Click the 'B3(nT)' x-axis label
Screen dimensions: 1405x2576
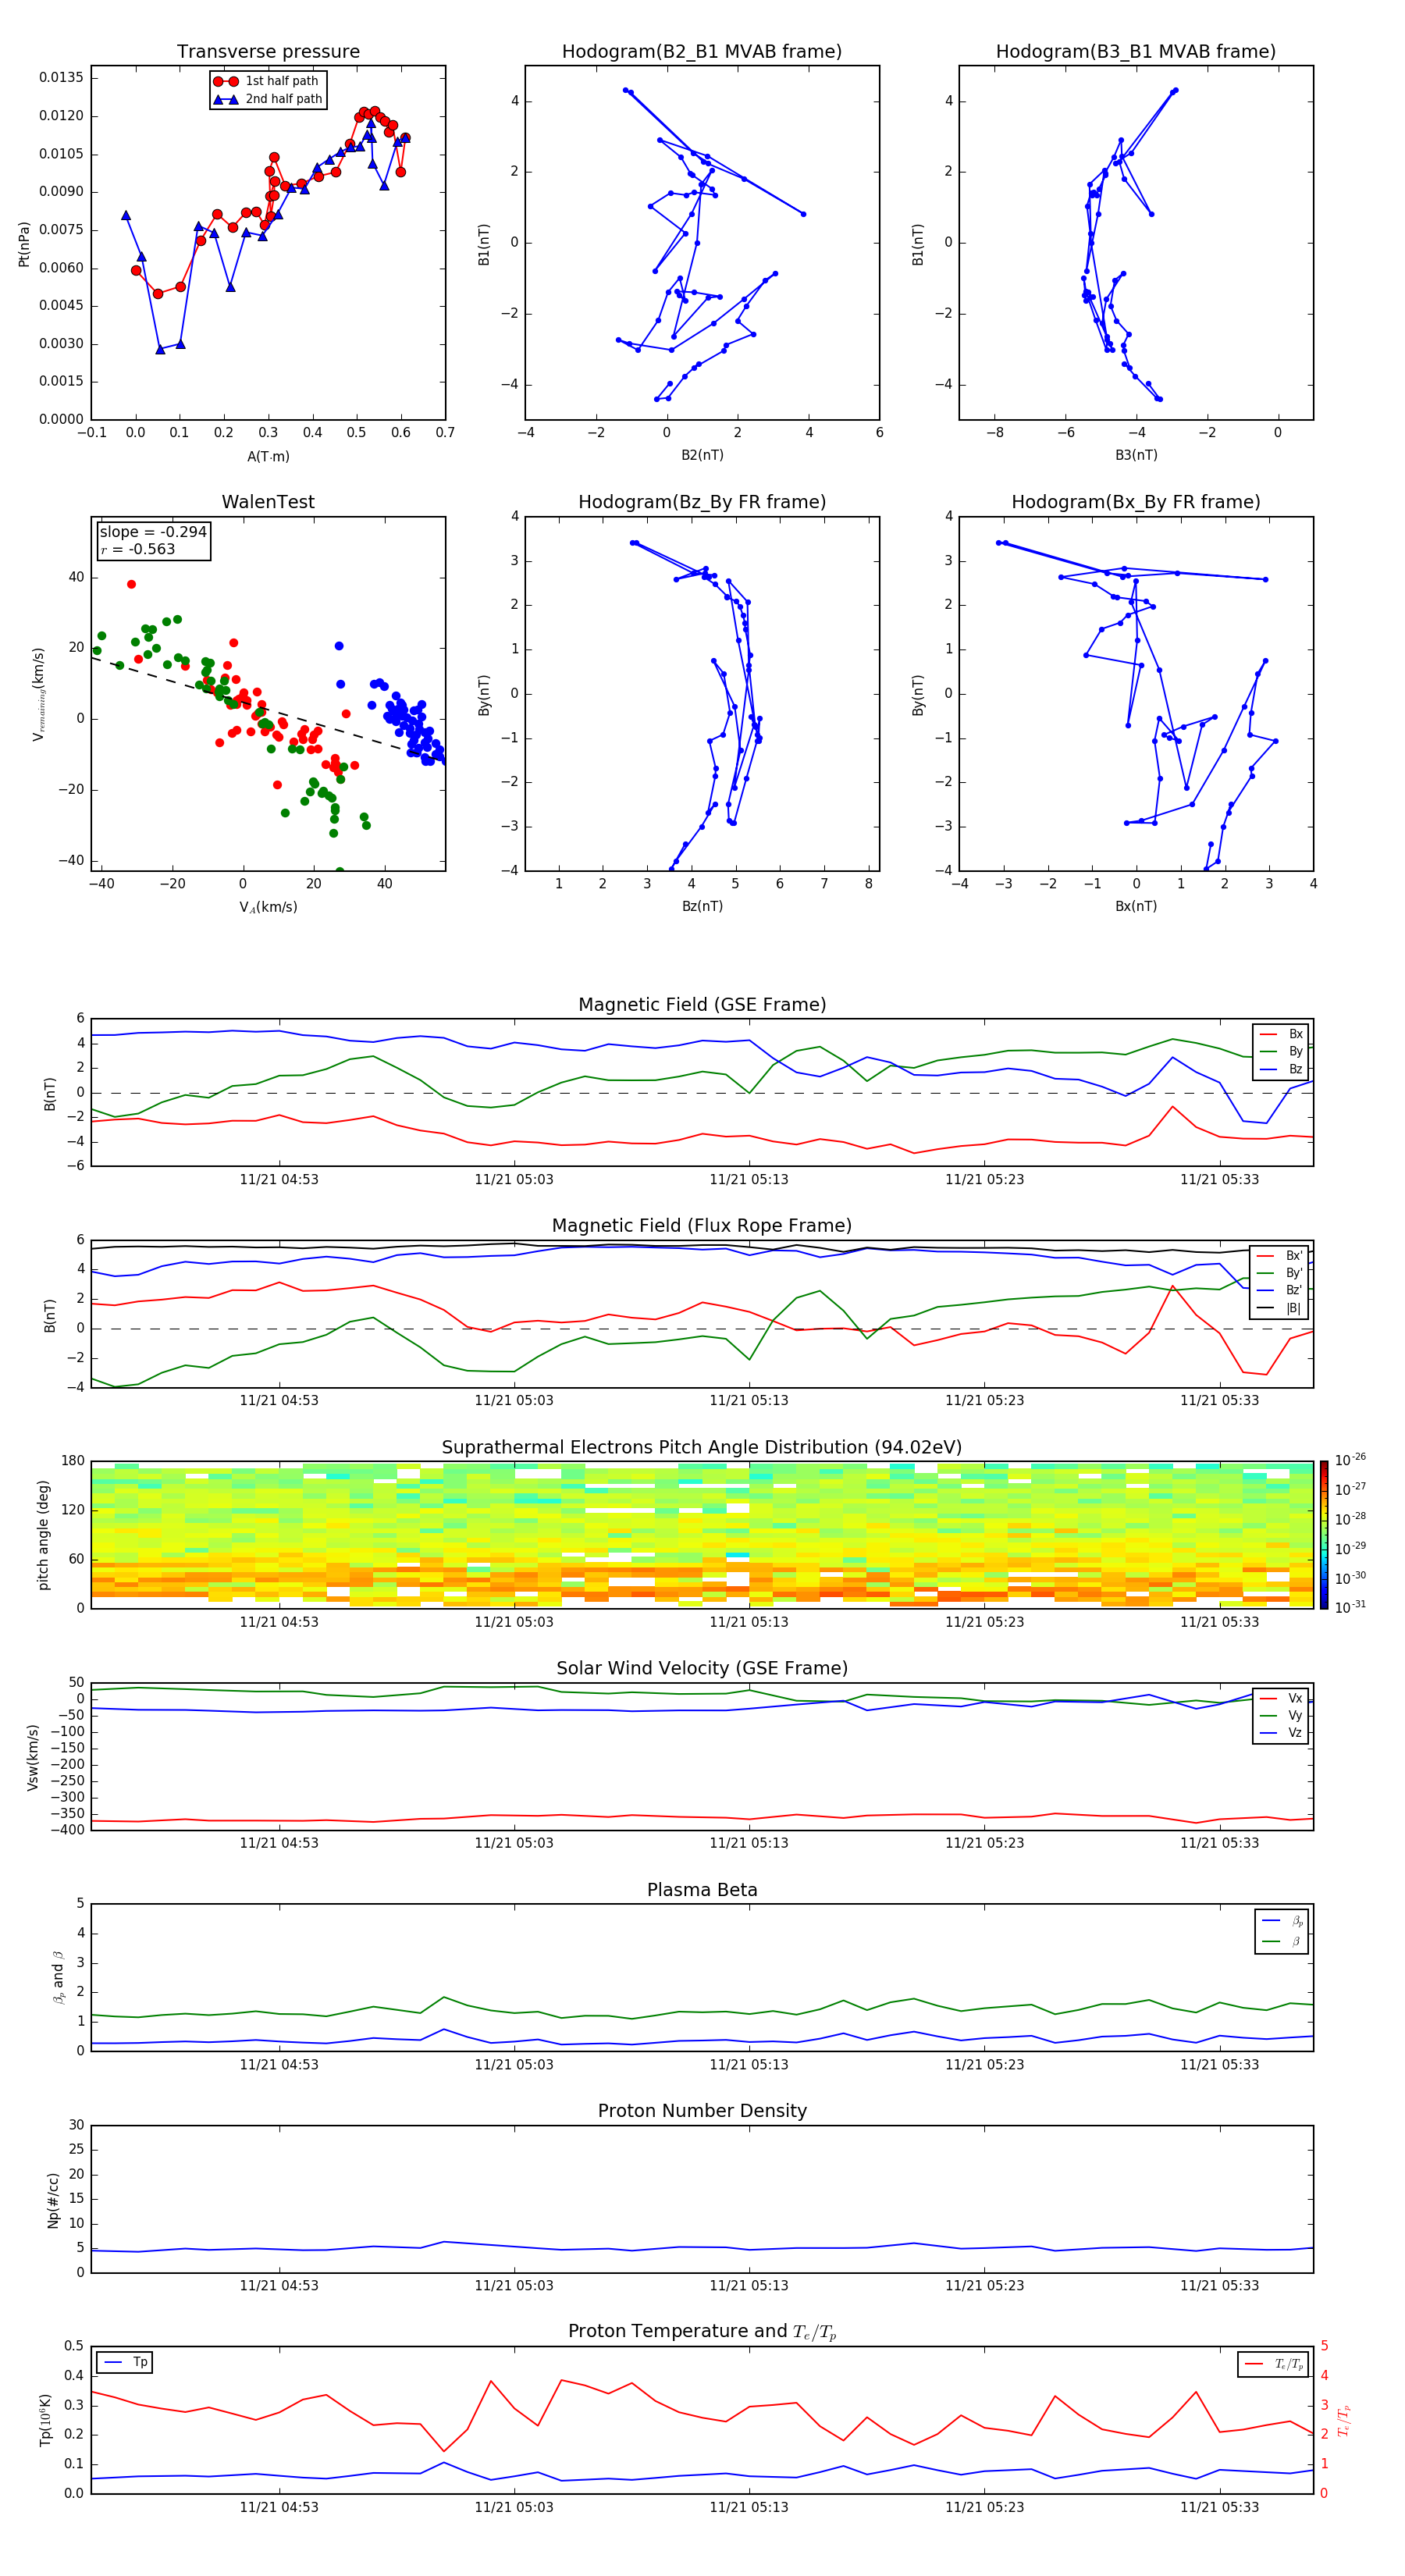[x=1136, y=456]
